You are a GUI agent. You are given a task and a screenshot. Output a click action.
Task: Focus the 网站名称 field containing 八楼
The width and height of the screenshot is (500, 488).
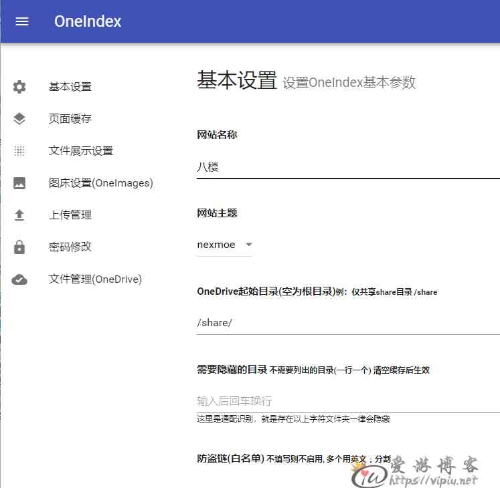[348, 168]
